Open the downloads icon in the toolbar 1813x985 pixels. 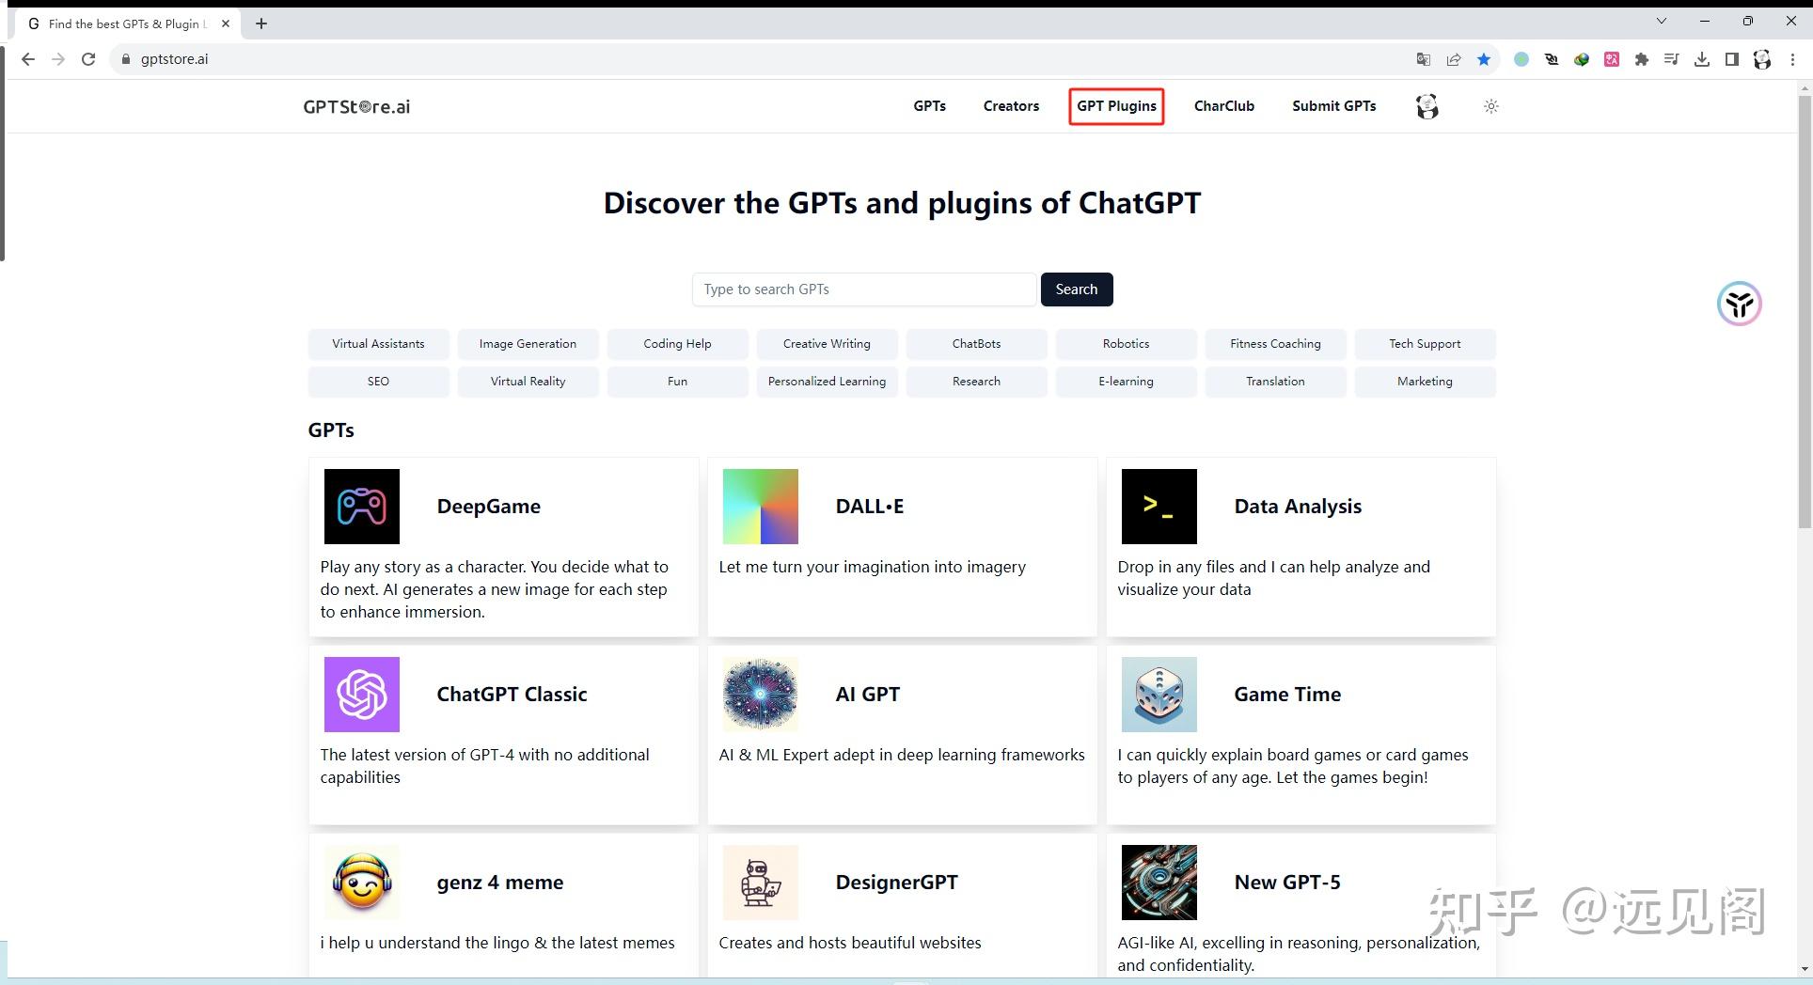click(1702, 58)
